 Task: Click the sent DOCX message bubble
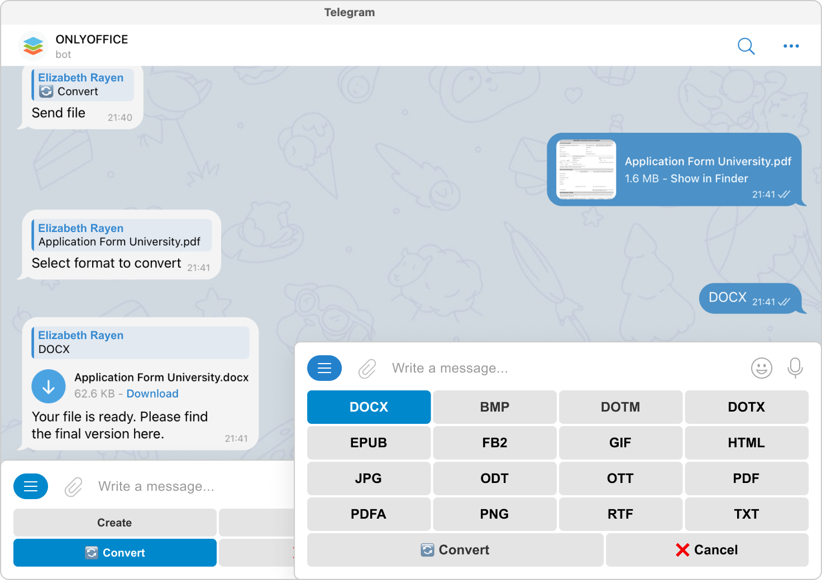pyautogui.click(x=750, y=298)
